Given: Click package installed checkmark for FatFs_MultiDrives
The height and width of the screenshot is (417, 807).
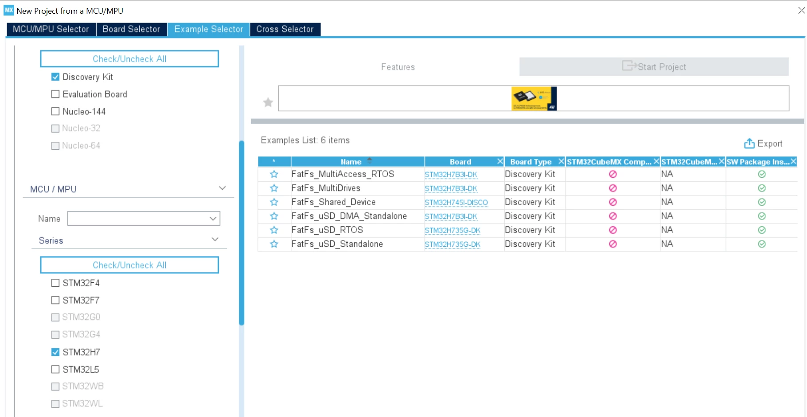Looking at the screenshot, I should point(762,188).
